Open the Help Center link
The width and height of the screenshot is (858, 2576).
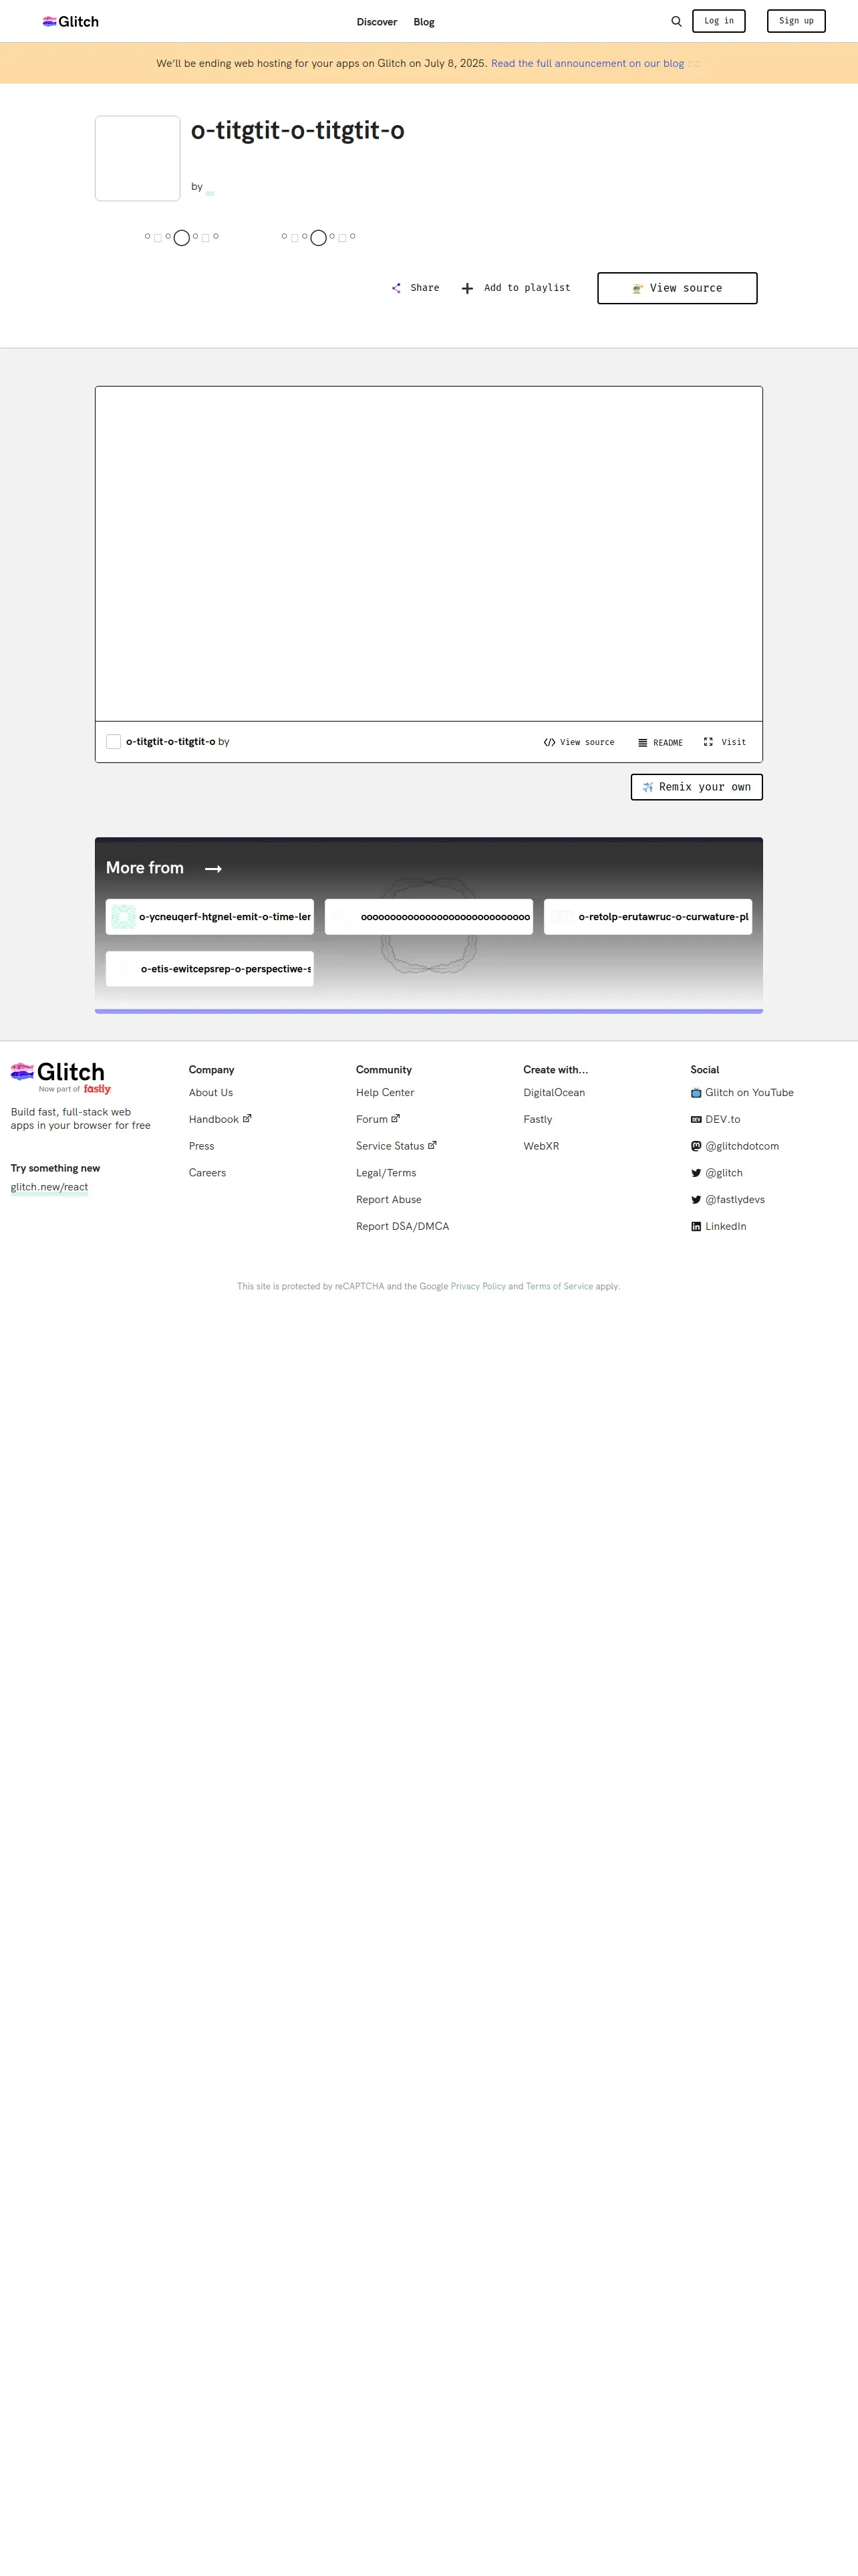click(x=386, y=1093)
